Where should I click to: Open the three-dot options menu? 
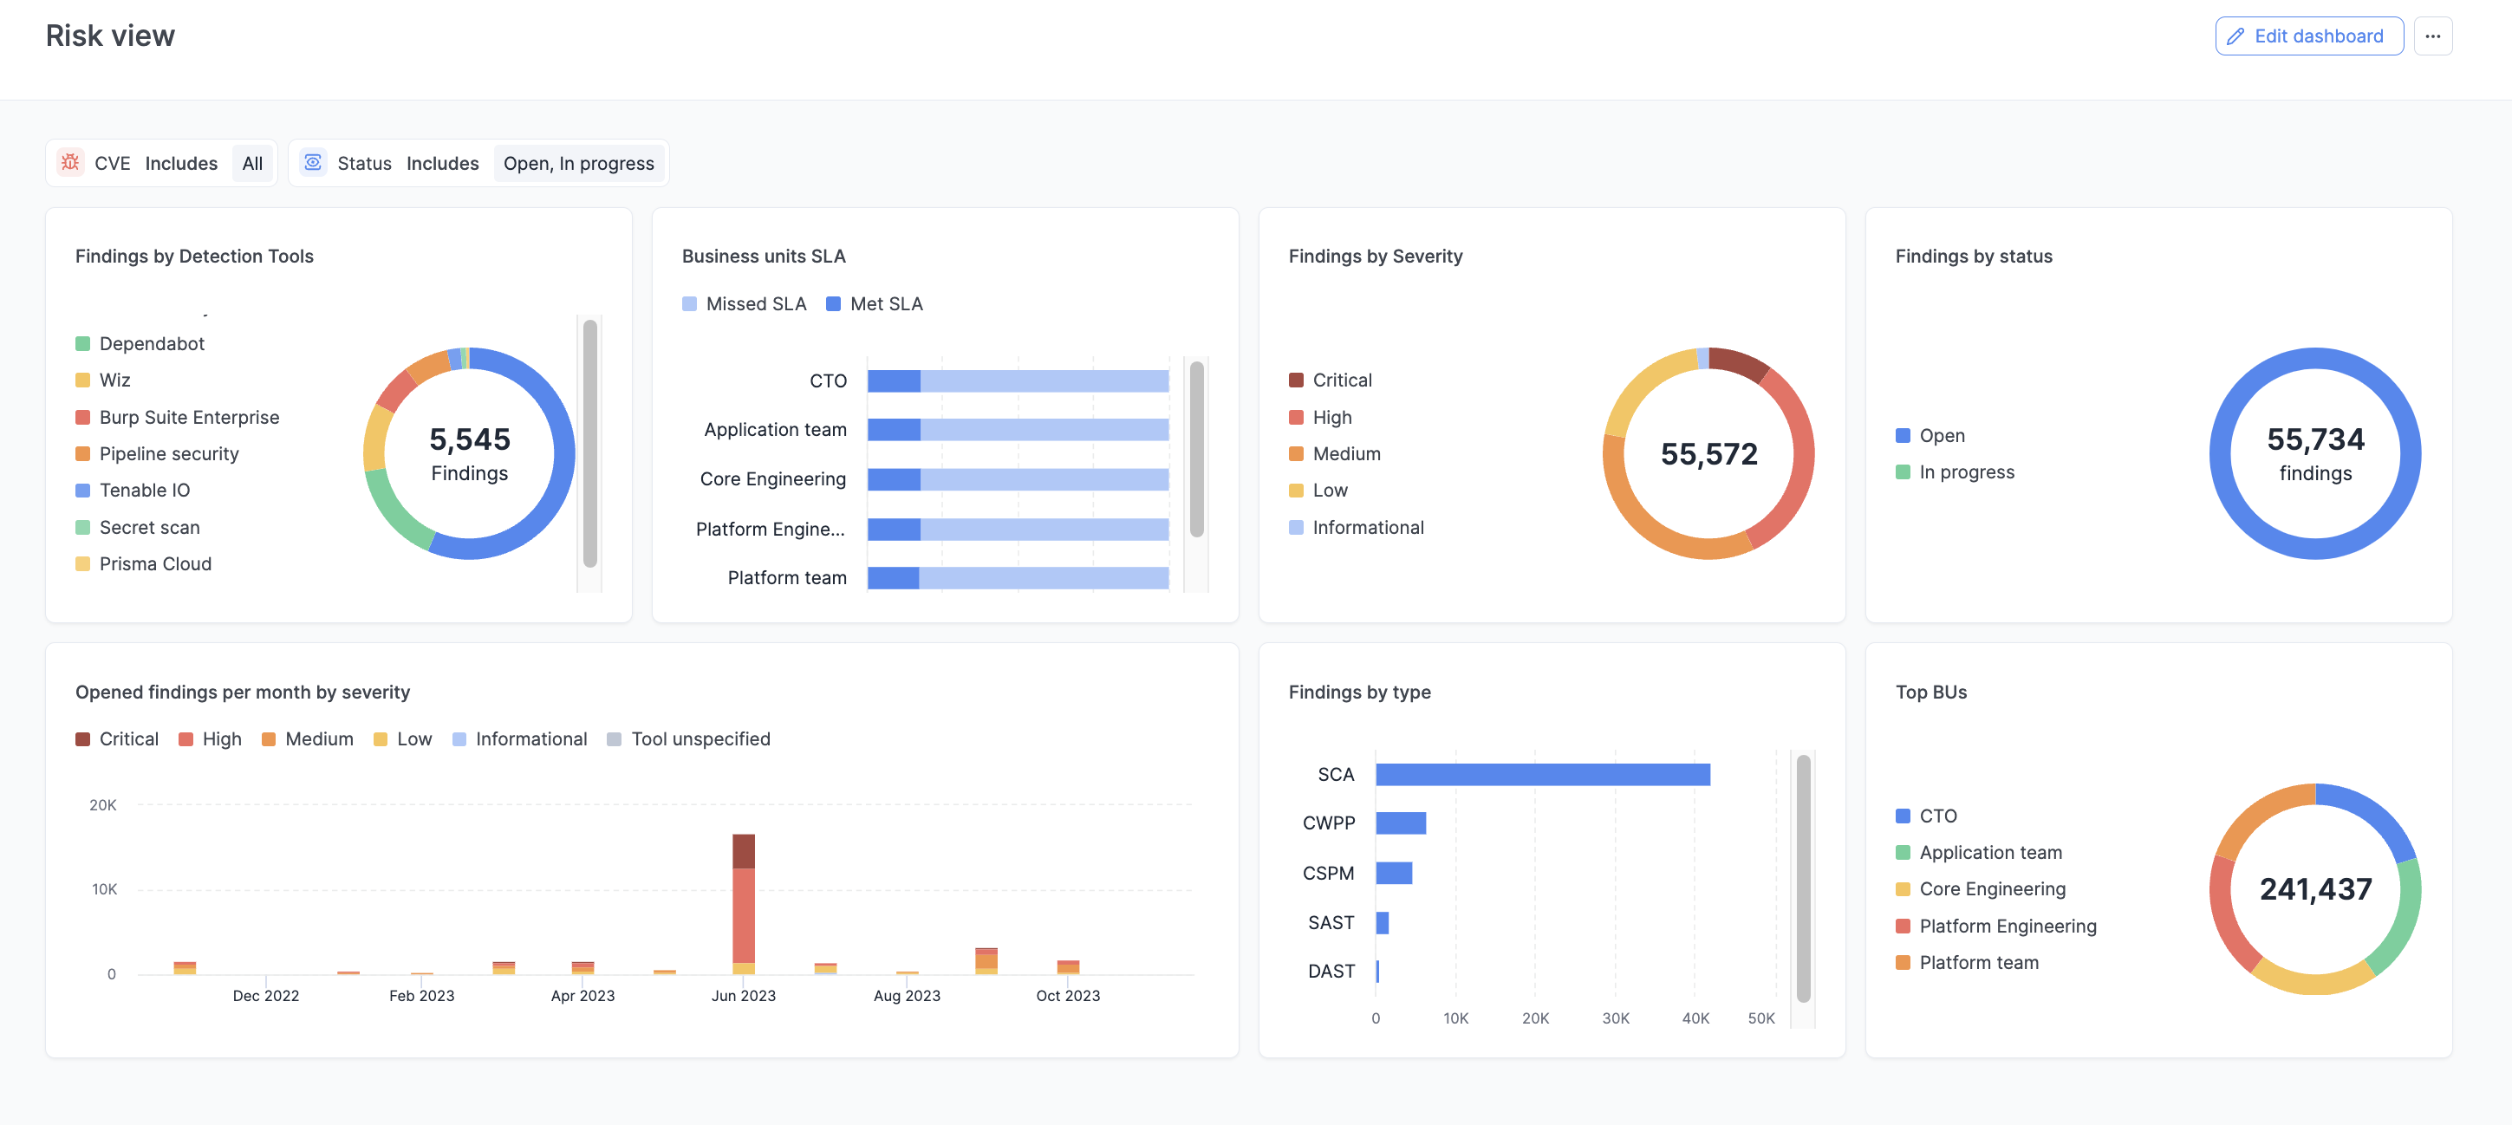pos(2433,36)
